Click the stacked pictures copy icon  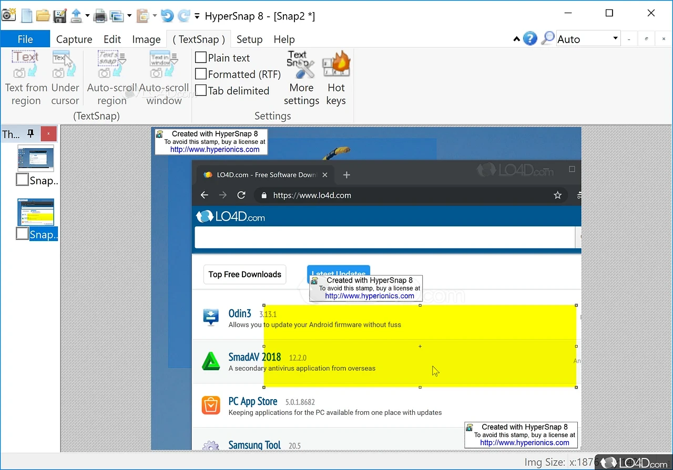pos(117,16)
